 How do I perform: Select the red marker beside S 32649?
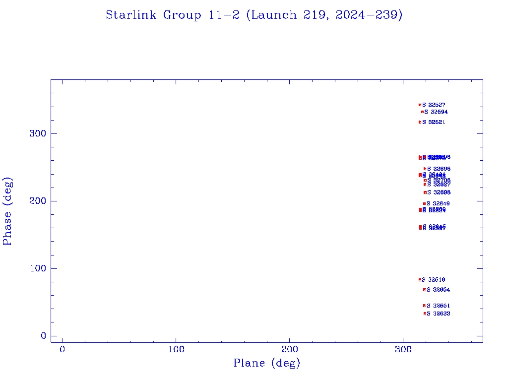point(425,204)
